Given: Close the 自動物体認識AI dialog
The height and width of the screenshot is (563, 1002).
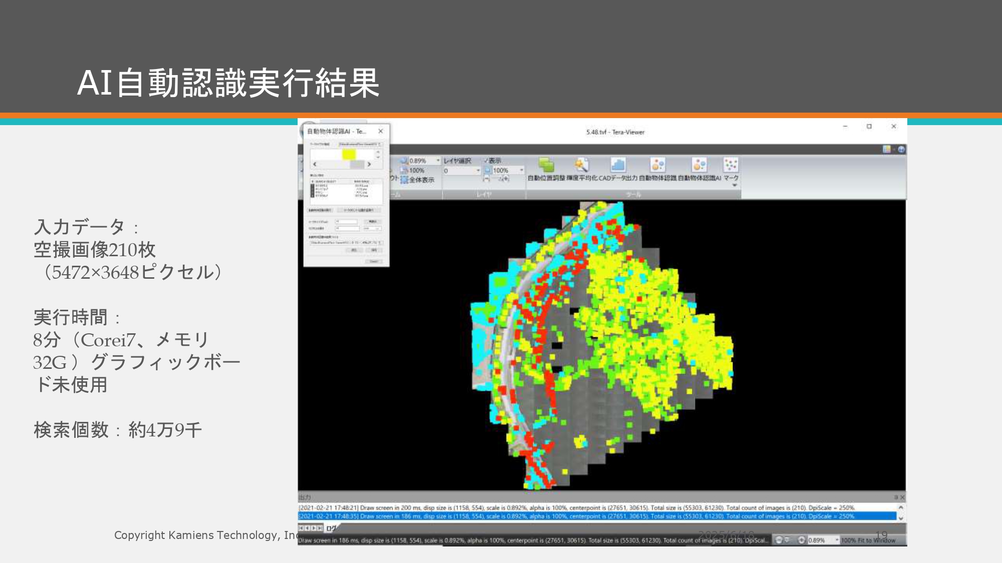Looking at the screenshot, I should [x=381, y=131].
